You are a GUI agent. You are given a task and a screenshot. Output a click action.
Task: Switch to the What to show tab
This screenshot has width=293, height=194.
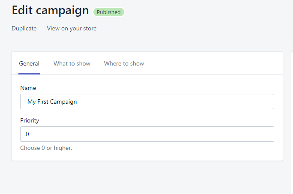(x=72, y=64)
